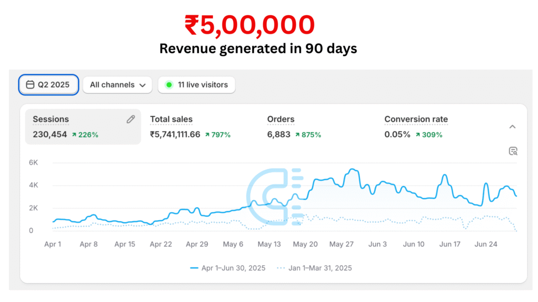This screenshot has height=302, width=538.
Task: Show the Orders metric tab
Action: pyautogui.click(x=294, y=127)
